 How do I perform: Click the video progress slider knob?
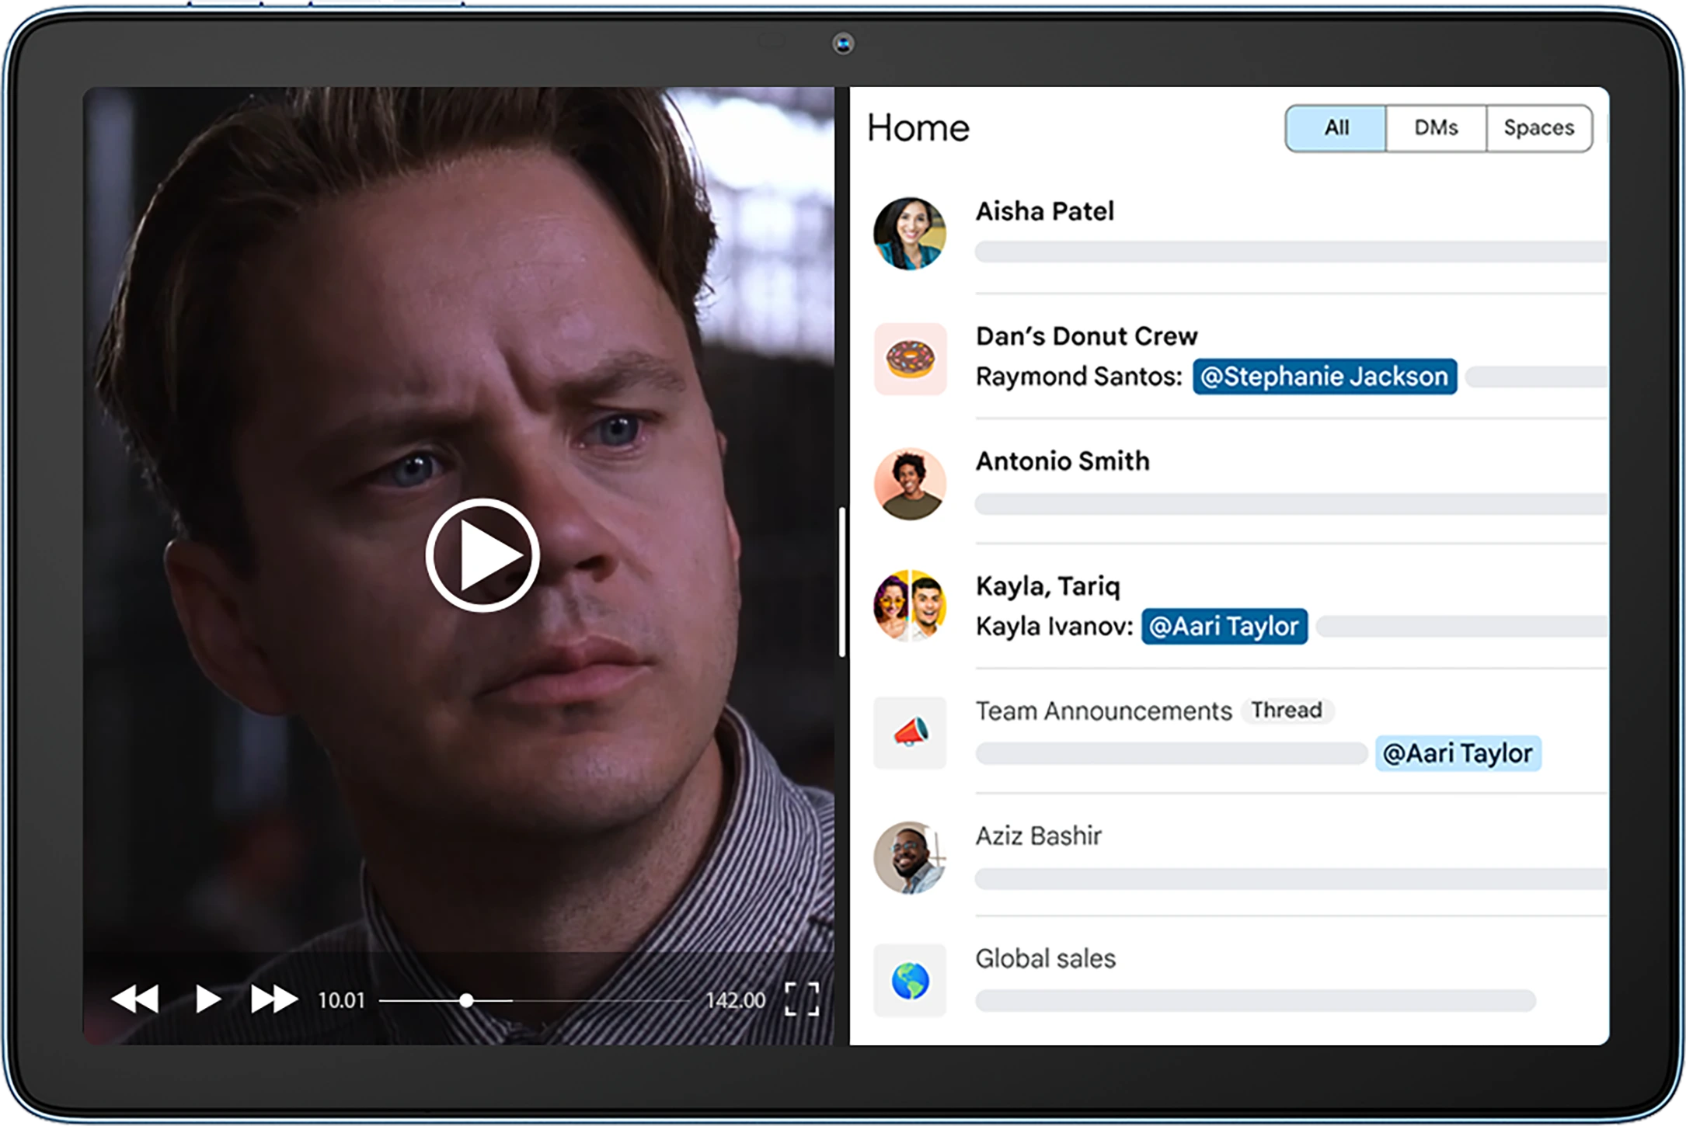[466, 1000]
